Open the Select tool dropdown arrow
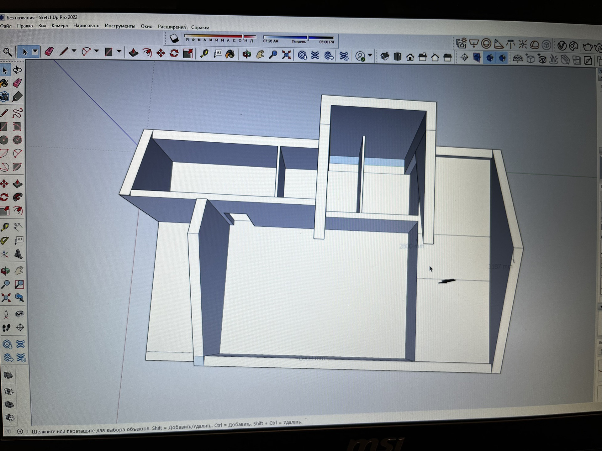 35,51
